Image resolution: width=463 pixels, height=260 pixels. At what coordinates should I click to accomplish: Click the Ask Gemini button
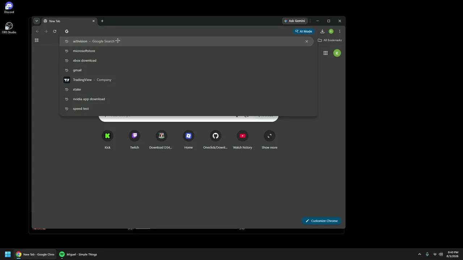click(x=295, y=21)
